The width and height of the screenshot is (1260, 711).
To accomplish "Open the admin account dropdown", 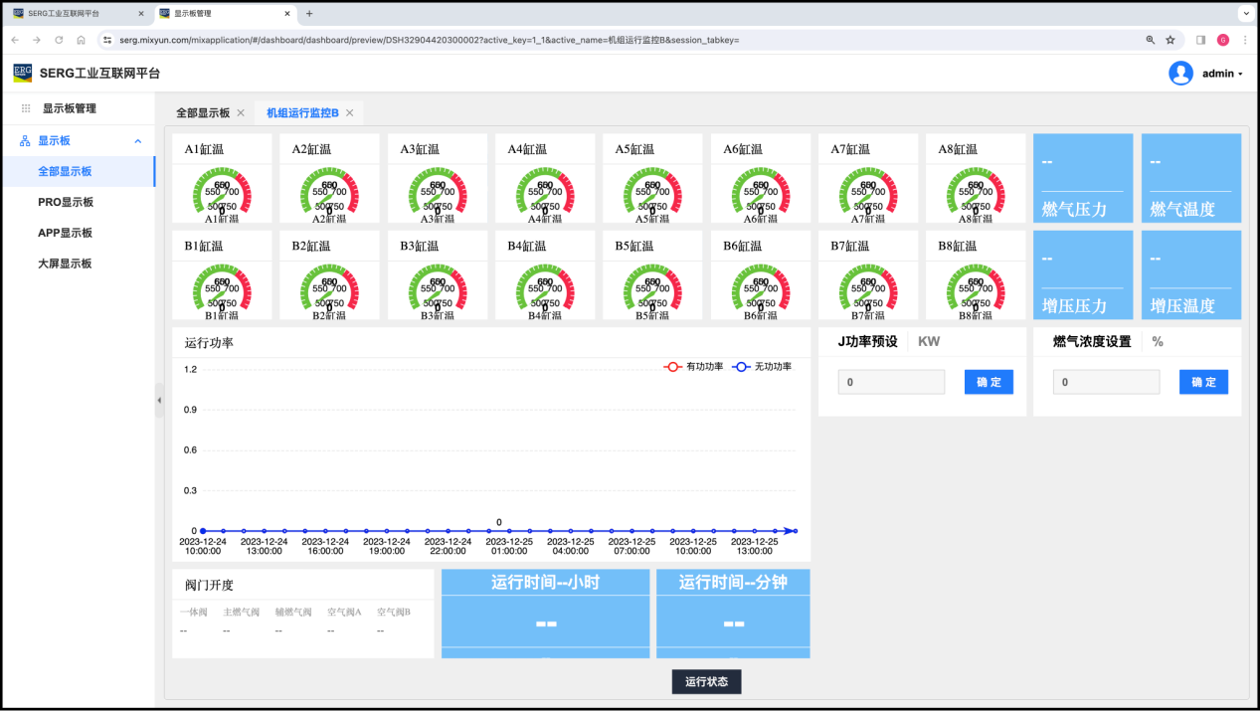I will click(1222, 74).
